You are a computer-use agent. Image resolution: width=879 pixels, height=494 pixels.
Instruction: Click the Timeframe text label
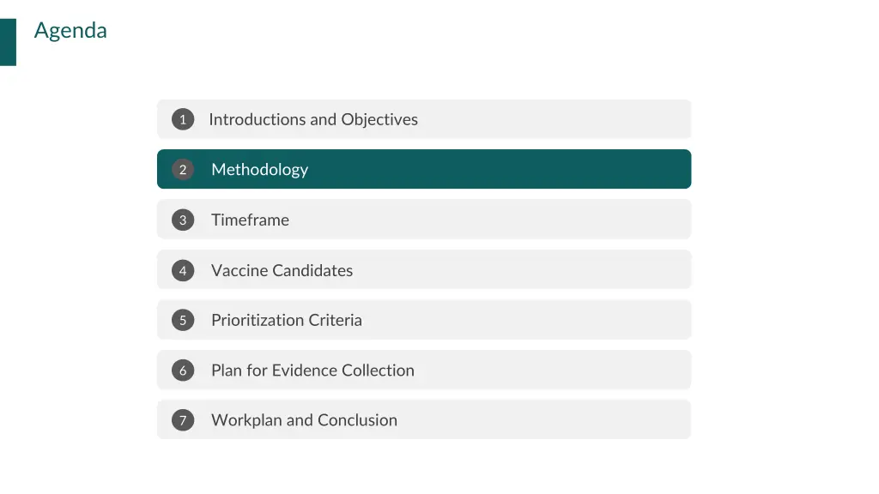(250, 220)
